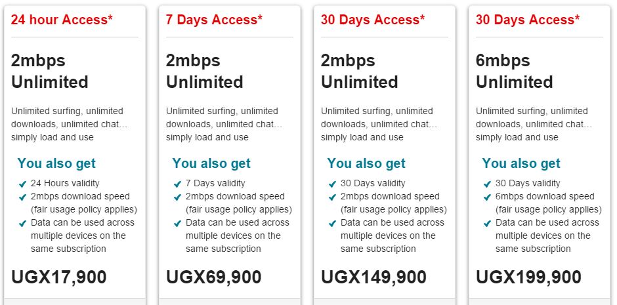The width and height of the screenshot is (617, 305).
Task: Click the You also get heading in the 6mbps card
Action: click(521, 163)
